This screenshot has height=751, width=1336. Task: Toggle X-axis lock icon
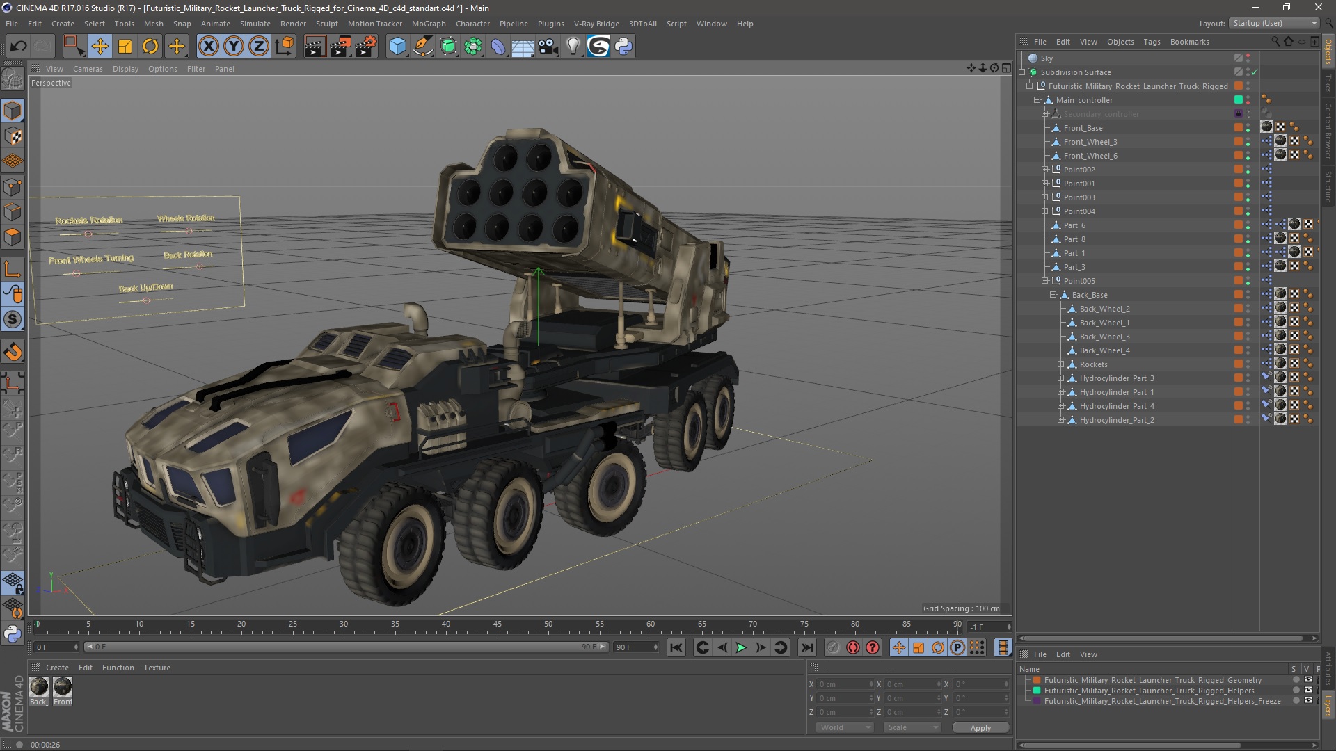click(x=208, y=47)
